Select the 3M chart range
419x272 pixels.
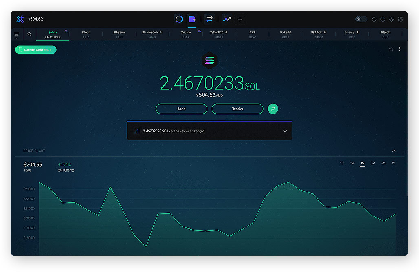(373, 163)
